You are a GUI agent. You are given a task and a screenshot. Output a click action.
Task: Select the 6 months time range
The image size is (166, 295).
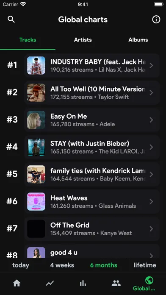point(104,265)
